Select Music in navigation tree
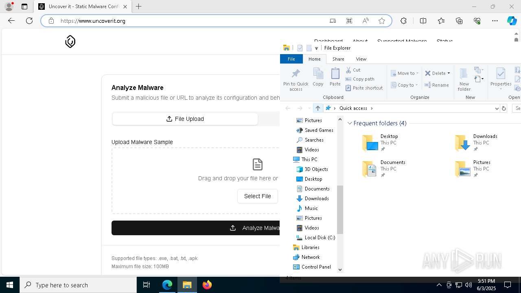 point(311,208)
